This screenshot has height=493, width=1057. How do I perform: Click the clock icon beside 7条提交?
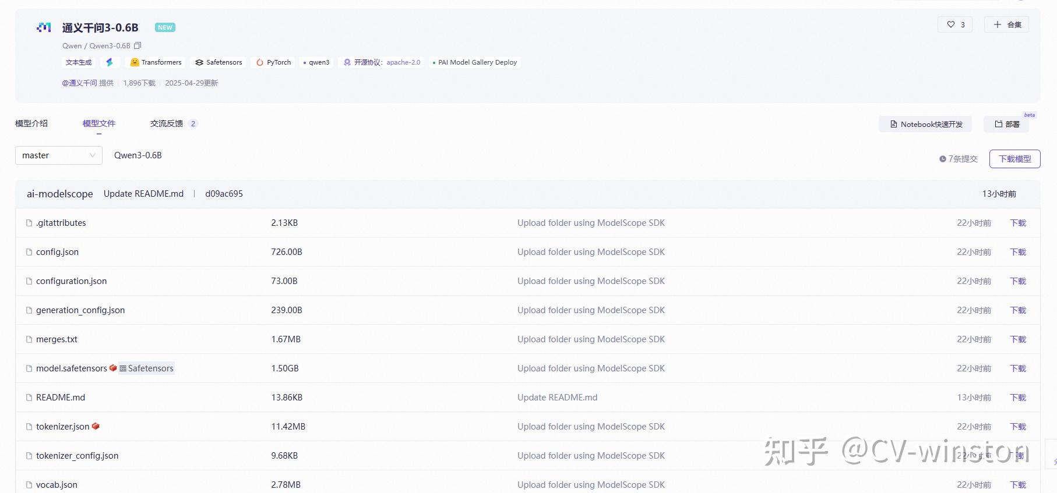click(x=943, y=159)
